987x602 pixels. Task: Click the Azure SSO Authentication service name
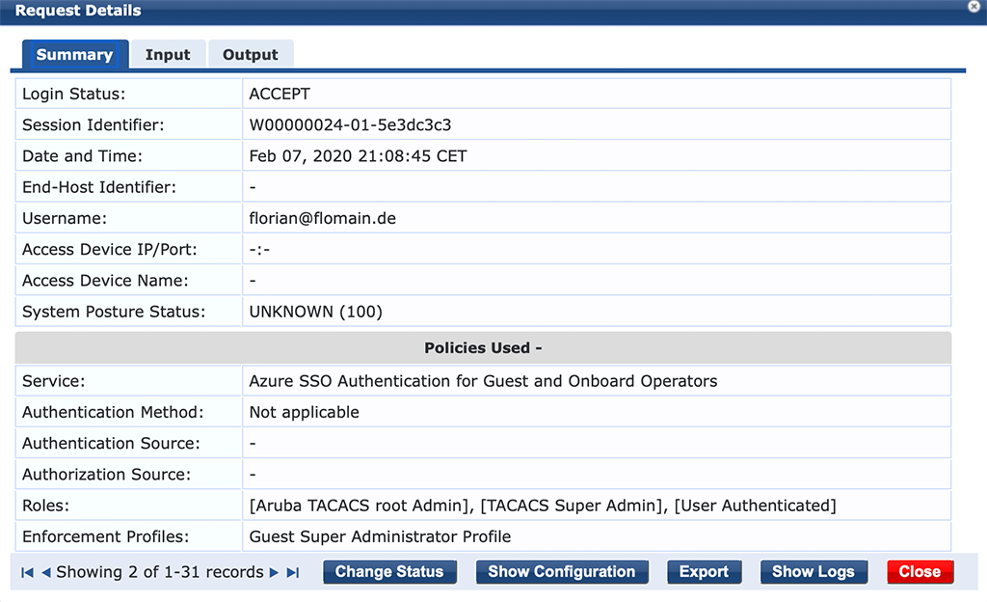coord(482,380)
